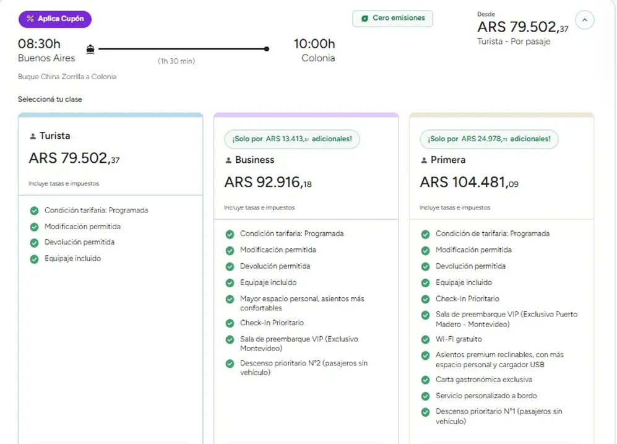617x444 pixels.
Task: Click the check icon beside Business Check-In Prioritario
Action: 230,323
